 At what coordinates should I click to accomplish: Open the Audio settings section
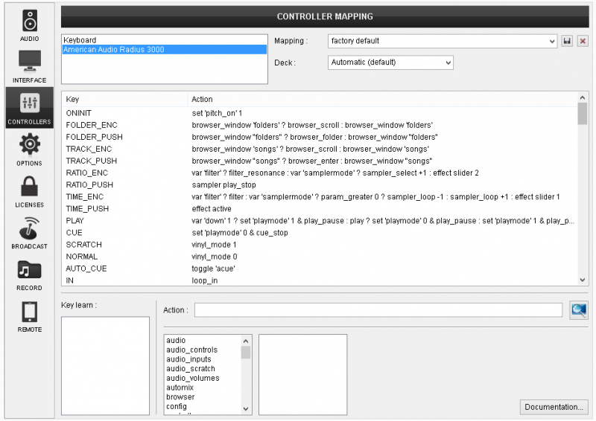click(30, 25)
